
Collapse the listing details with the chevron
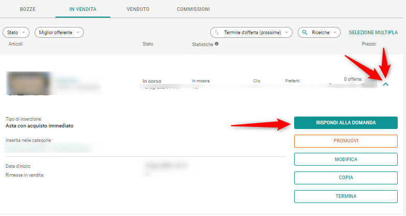click(385, 85)
